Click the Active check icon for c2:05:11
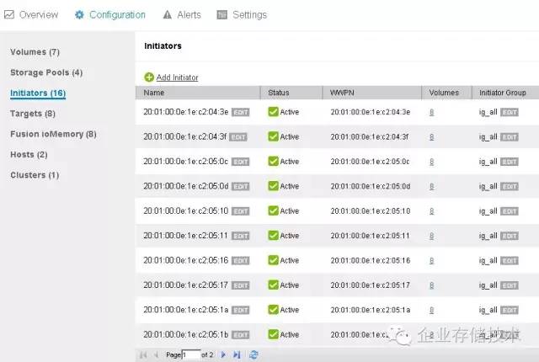The width and height of the screenshot is (539, 362). [273, 235]
